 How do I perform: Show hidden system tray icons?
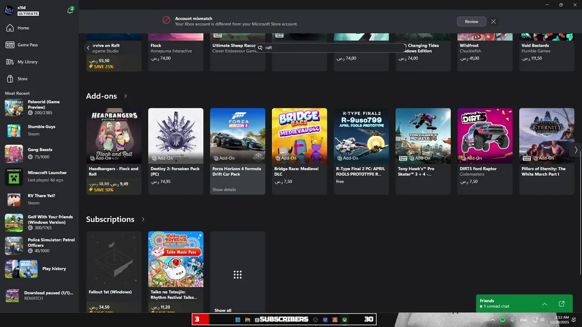pyautogui.click(x=492, y=320)
